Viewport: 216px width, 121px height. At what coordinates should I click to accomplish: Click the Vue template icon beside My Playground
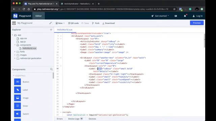click(x=14, y=23)
